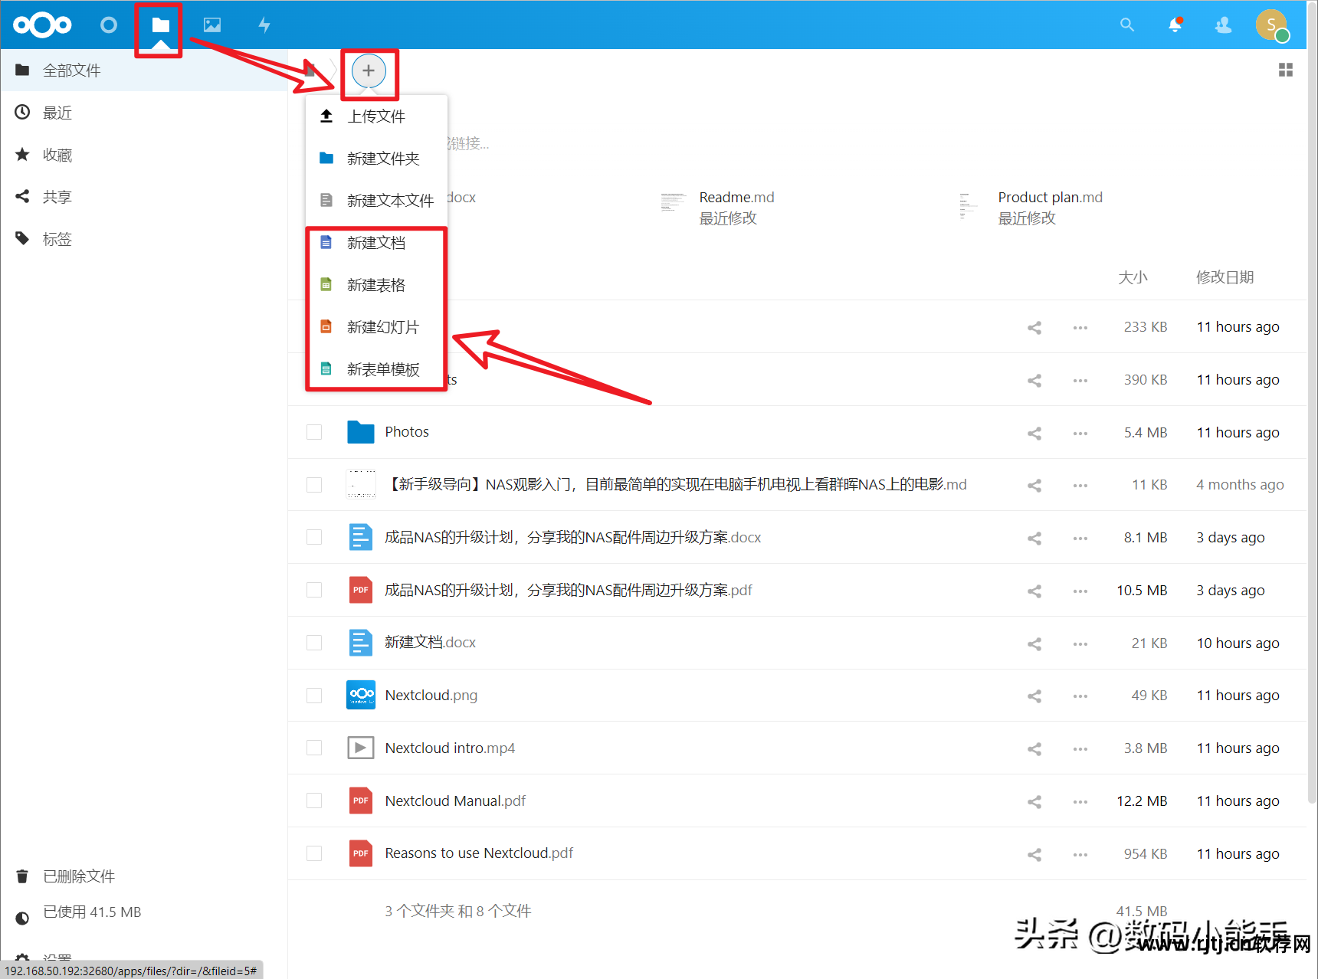Open the Photos folder
The image size is (1318, 979).
point(407,432)
